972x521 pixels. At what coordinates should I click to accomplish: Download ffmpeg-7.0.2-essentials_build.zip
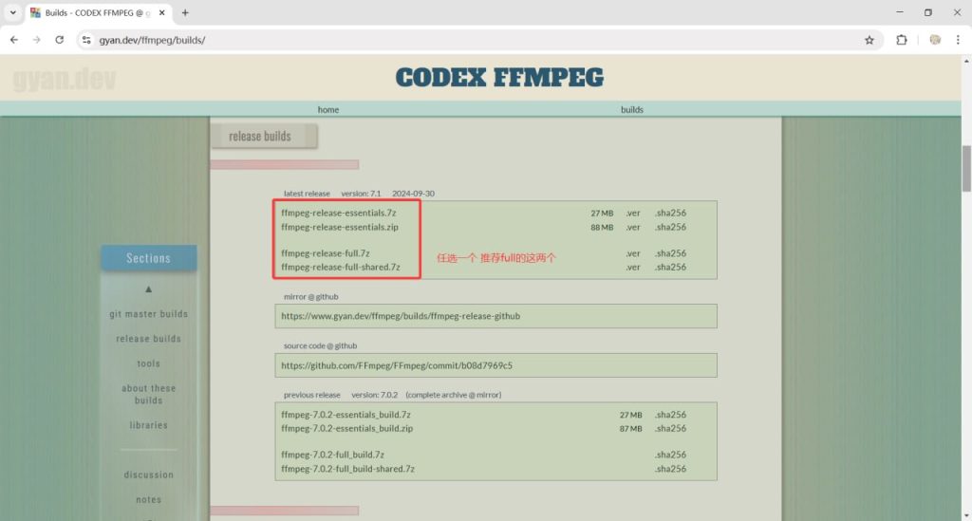click(347, 428)
